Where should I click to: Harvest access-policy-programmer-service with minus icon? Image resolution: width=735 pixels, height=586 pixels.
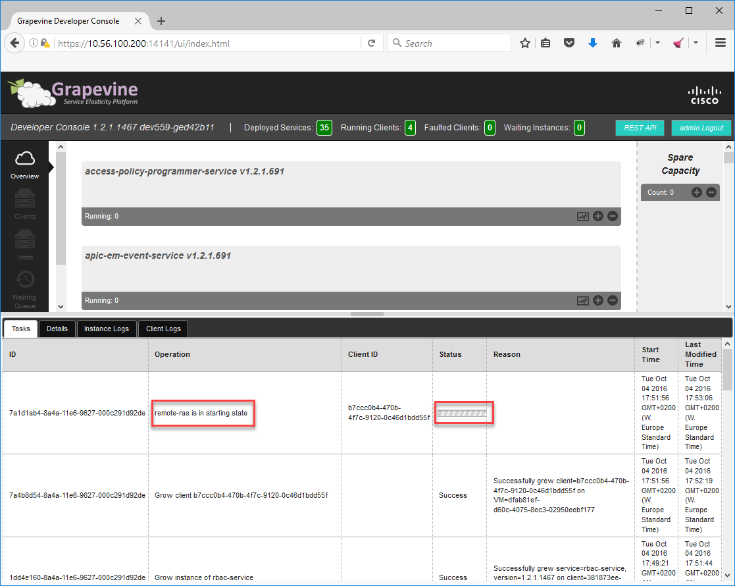[613, 216]
